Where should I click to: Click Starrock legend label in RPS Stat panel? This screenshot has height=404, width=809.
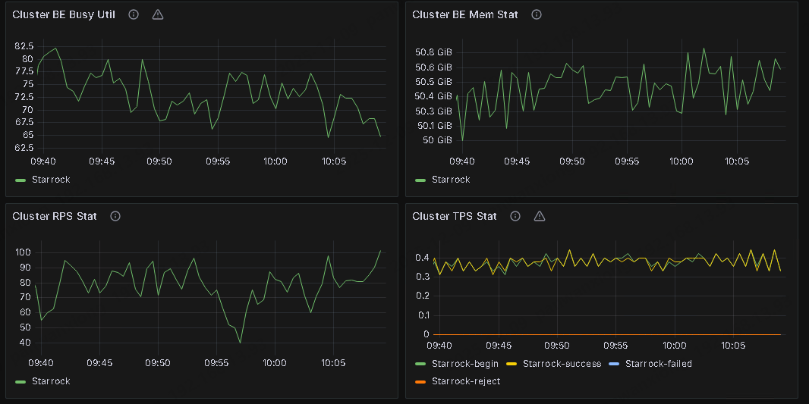(x=51, y=381)
